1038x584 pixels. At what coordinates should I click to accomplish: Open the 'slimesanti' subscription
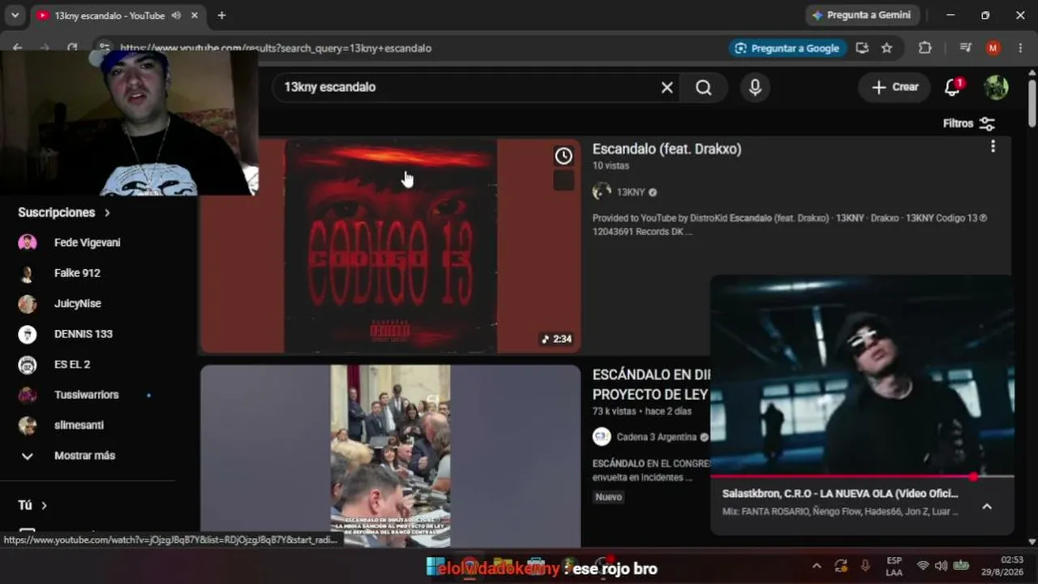click(x=88, y=425)
